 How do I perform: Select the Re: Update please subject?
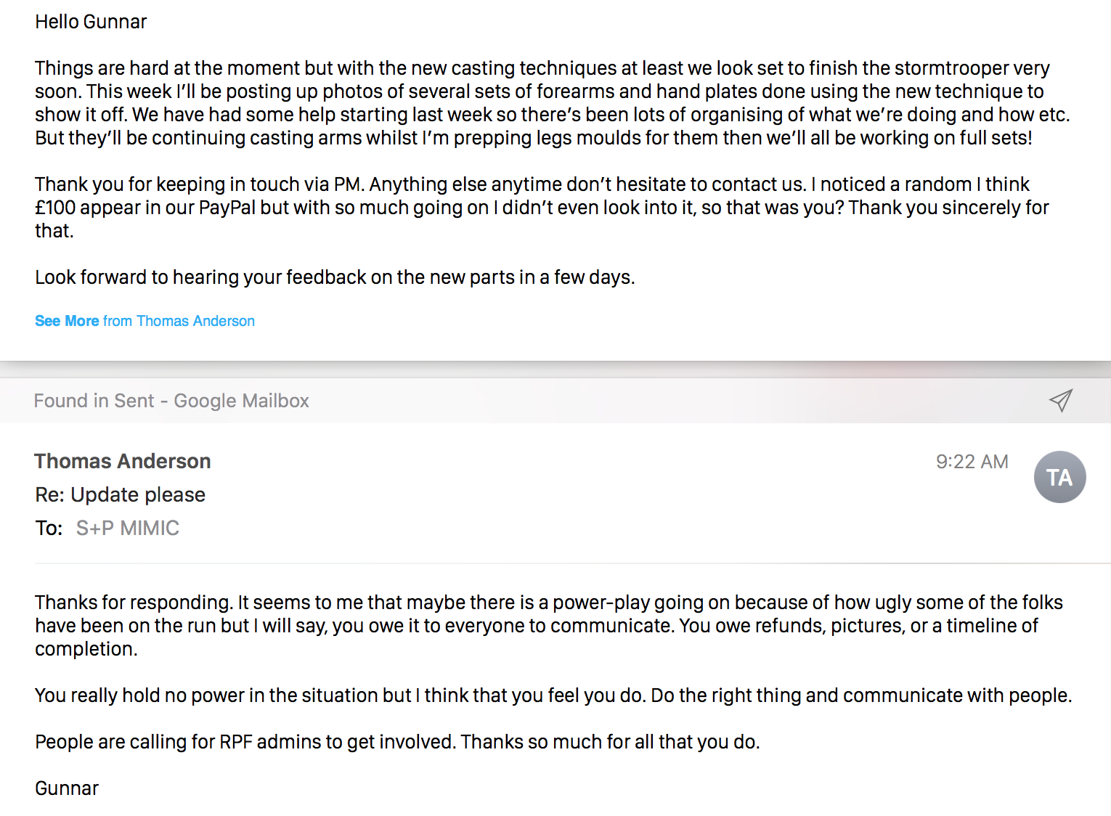pyautogui.click(x=121, y=494)
